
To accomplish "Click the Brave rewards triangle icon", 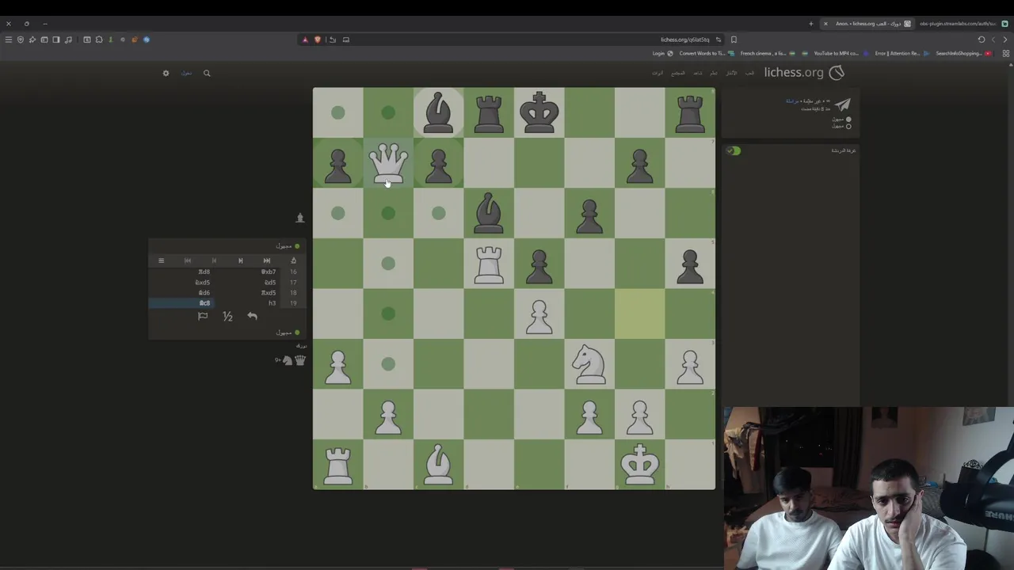I will click(x=305, y=40).
